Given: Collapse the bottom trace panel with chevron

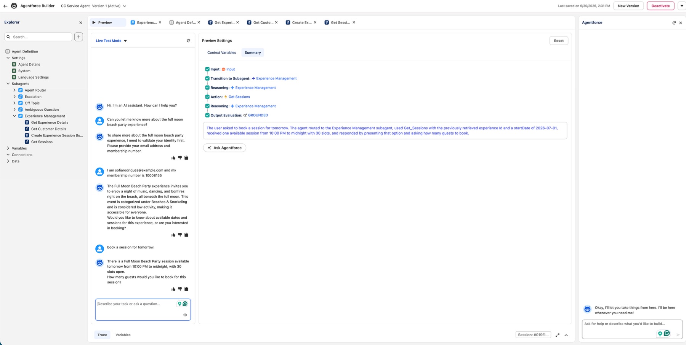Looking at the screenshot, I should point(566,335).
